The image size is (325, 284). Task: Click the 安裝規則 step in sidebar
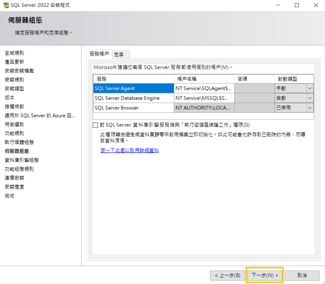(14, 80)
